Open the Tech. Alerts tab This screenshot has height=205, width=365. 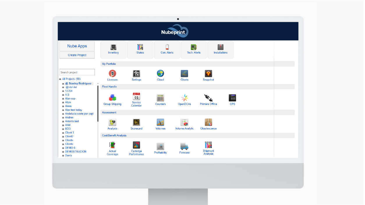(194, 50)
